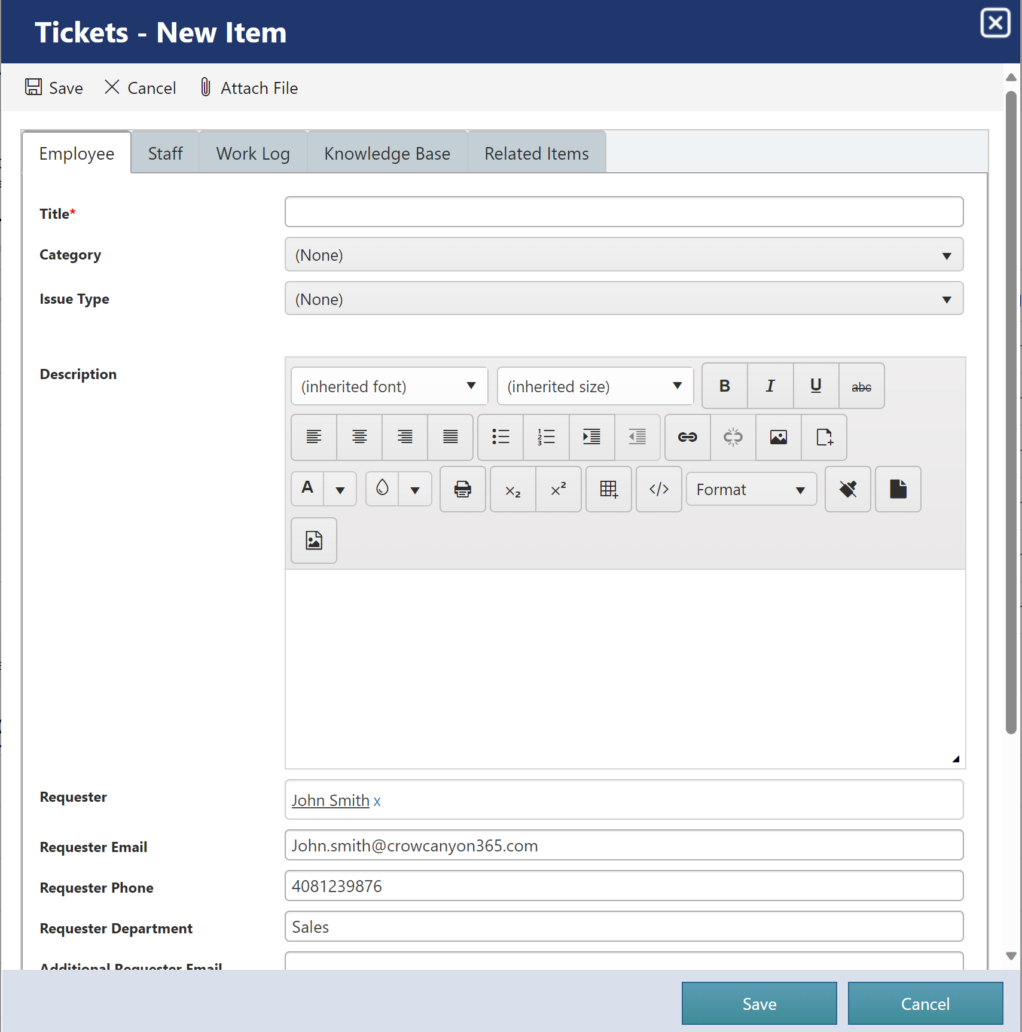Switch to the Work Log tab
This screenshot has height=1032, width=1022.
pyautogui.click(x=253, y=154)
